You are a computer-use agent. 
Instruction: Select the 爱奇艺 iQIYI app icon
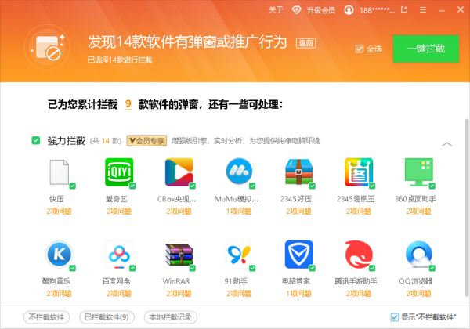(119, 172)
